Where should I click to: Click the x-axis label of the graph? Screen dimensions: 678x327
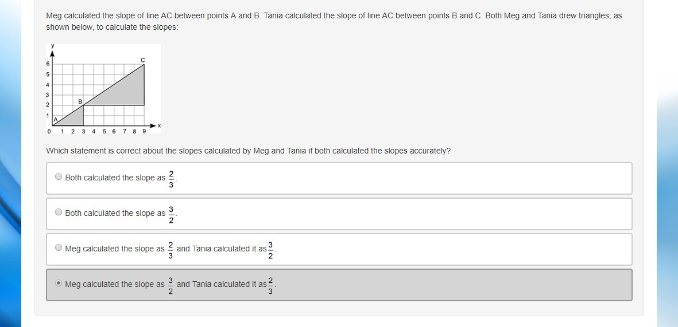click(x=159, y=125)
